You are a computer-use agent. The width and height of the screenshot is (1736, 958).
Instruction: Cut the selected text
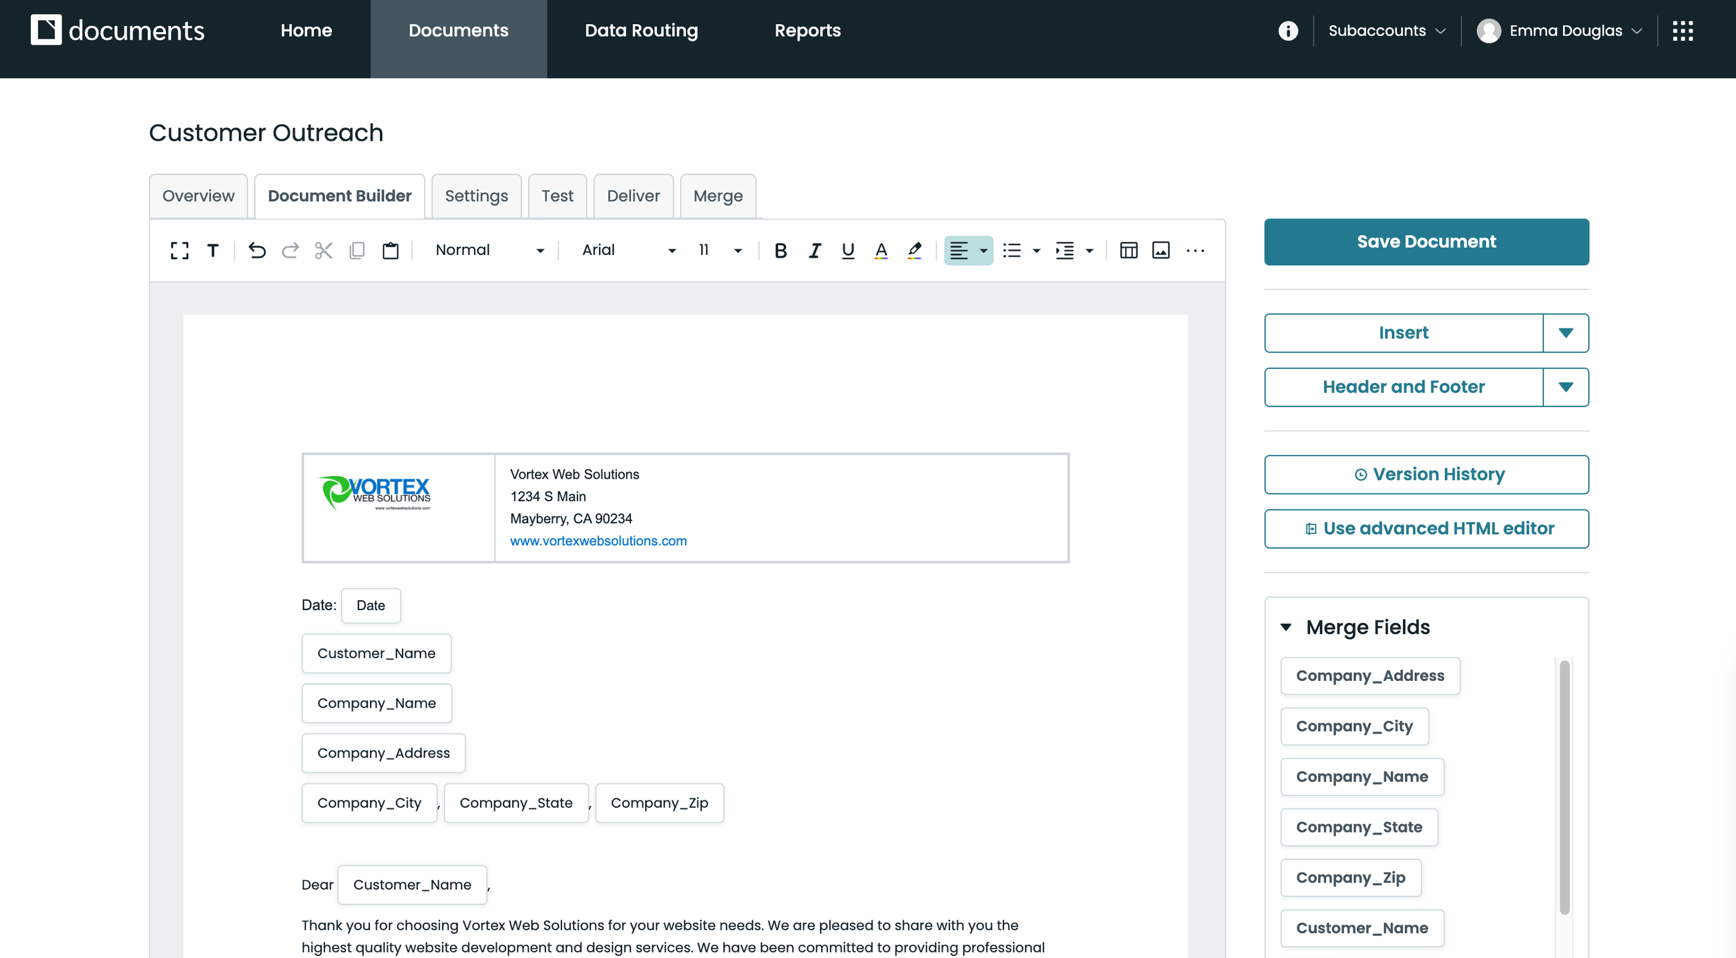[x=323, y=250]
